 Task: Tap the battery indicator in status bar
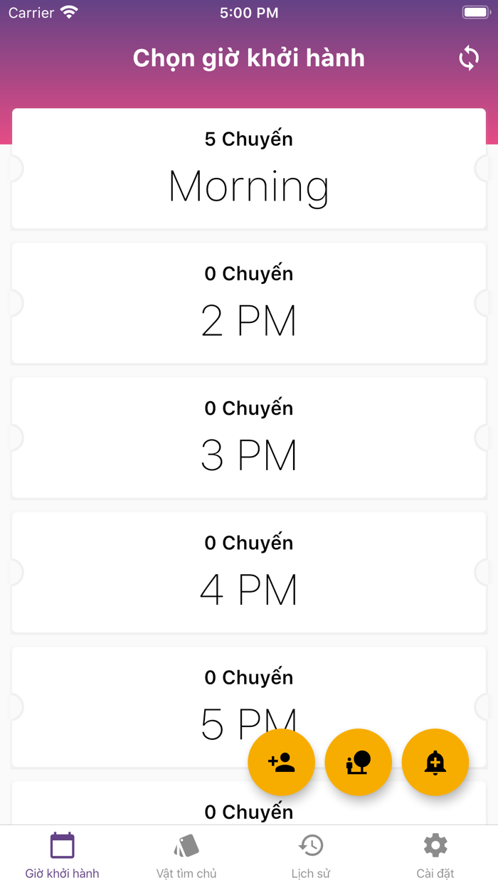click(x=476, y=13)
